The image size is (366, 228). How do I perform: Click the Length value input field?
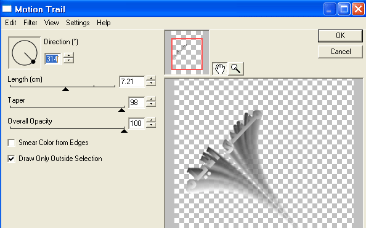tap(132, 82)
